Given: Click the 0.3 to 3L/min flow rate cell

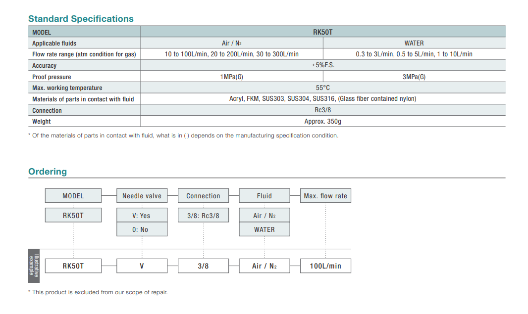Looking at the screenshot, I should pyautogui.click(x=414, y=54).
